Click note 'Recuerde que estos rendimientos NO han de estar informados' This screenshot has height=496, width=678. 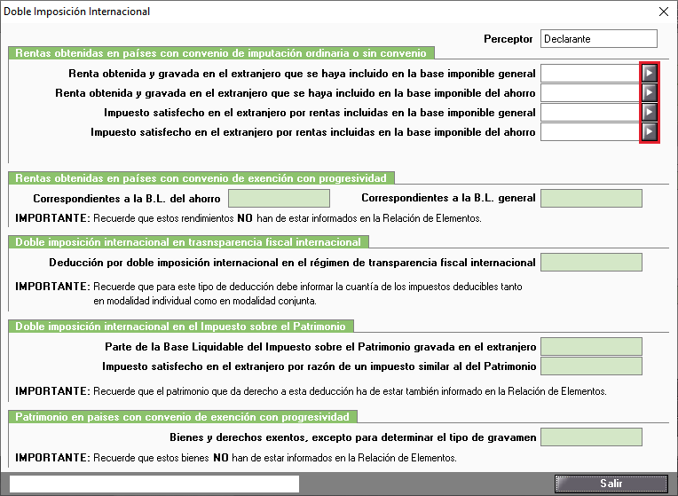click(288, 218)
